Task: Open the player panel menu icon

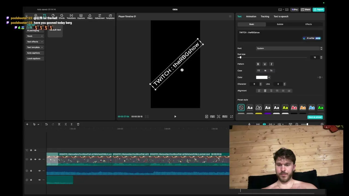Action: coord(230,16)
